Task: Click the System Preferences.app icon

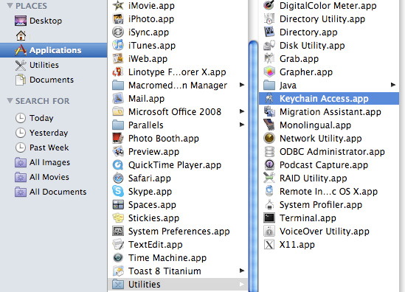Action: point(118,232)
